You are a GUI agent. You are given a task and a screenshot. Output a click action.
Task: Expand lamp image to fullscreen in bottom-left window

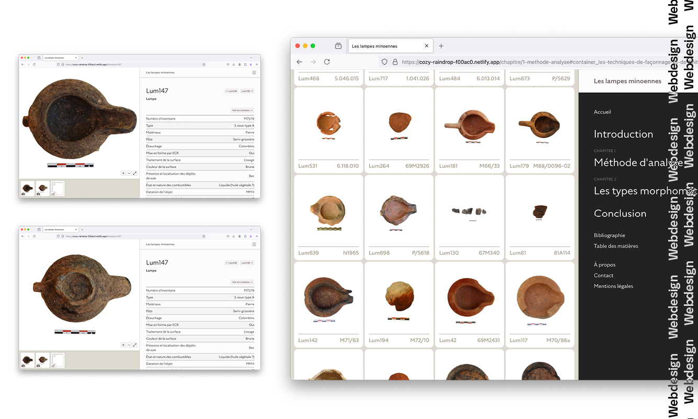click(x=135, y=345)
